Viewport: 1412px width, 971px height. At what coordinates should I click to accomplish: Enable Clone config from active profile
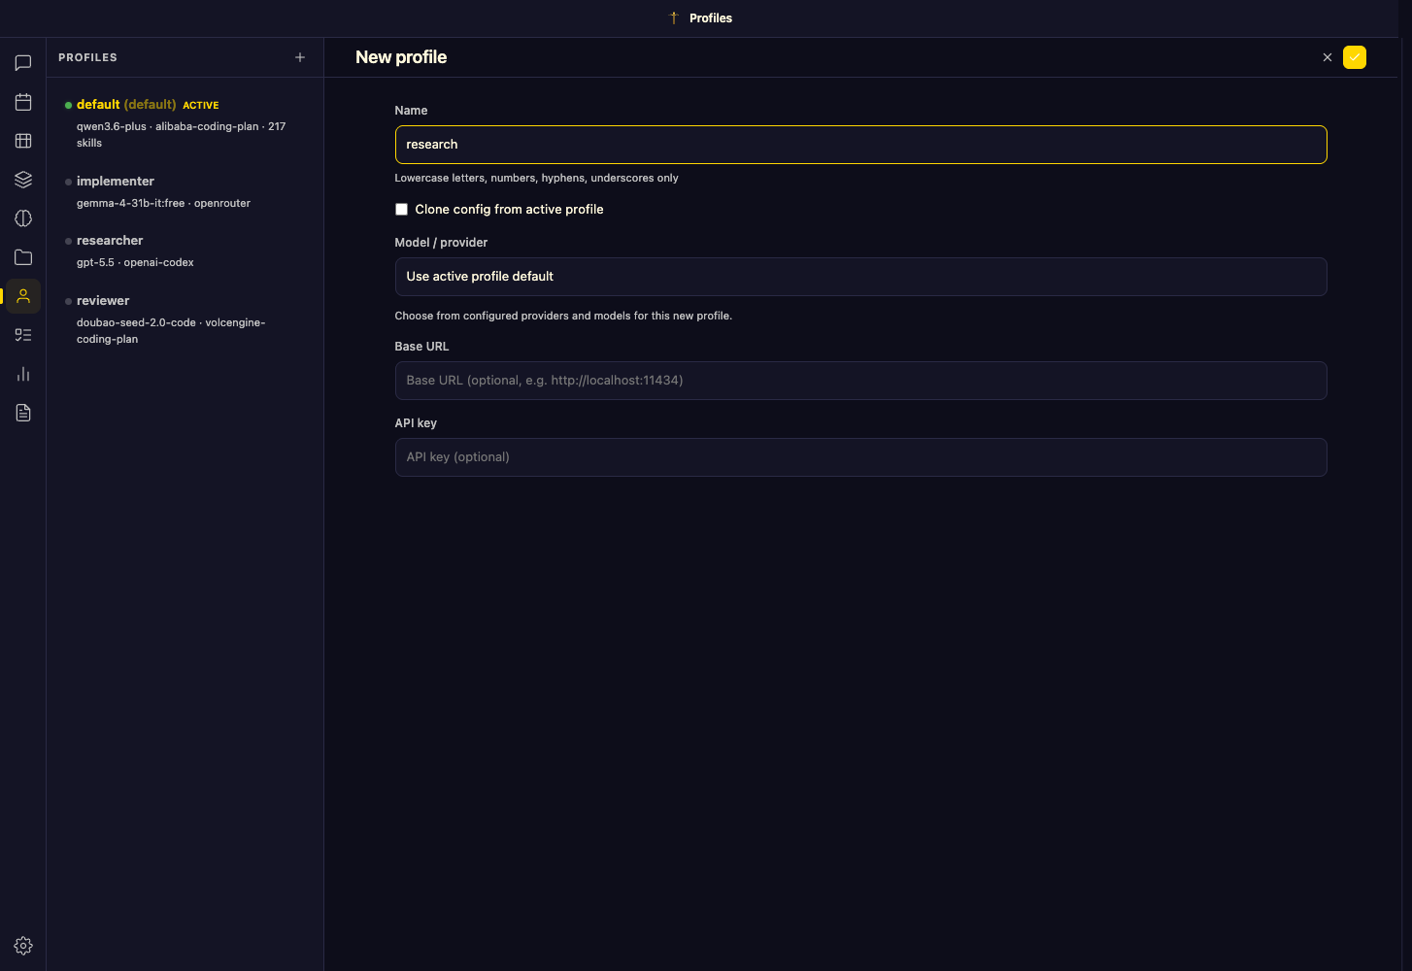tap(401, 209)
